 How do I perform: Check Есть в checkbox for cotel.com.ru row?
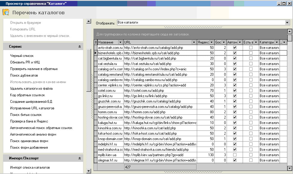click(251, 91)
